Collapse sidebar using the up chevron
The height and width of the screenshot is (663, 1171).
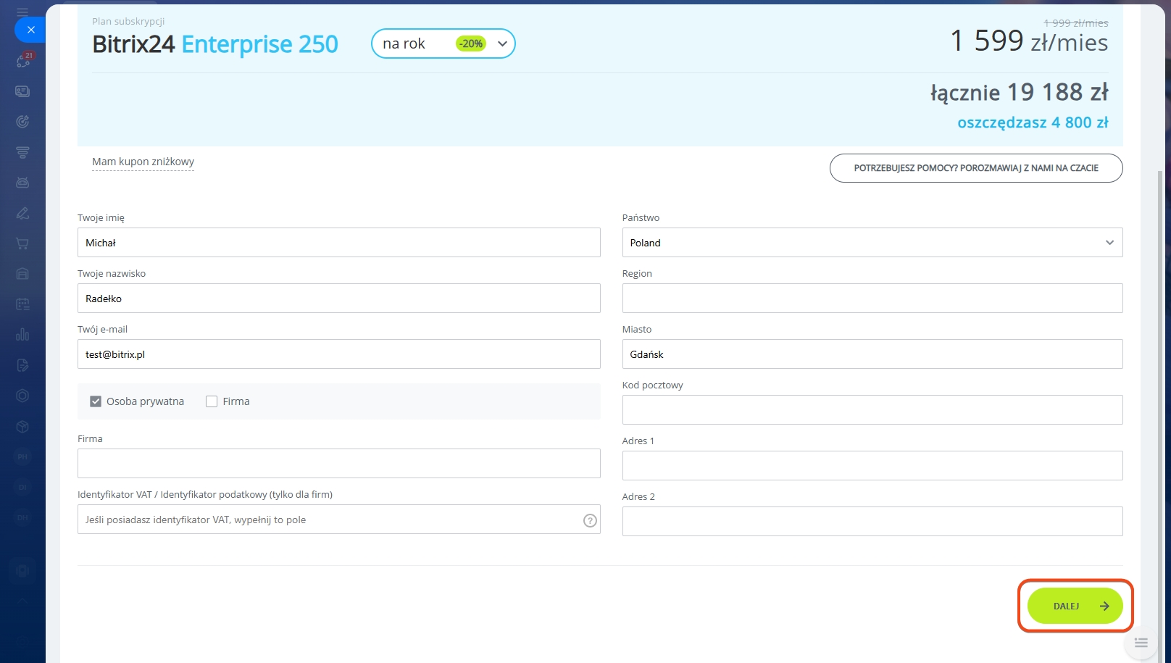22,601
